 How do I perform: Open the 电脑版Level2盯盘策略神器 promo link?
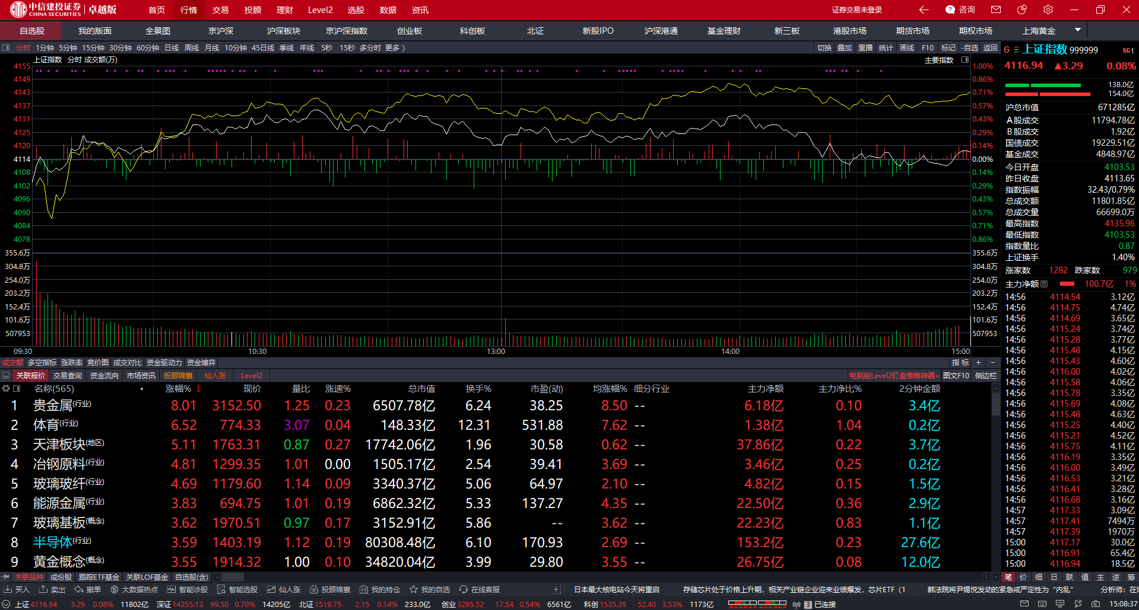894,375
